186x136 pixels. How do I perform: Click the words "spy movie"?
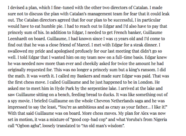click(x=21, y=101)
